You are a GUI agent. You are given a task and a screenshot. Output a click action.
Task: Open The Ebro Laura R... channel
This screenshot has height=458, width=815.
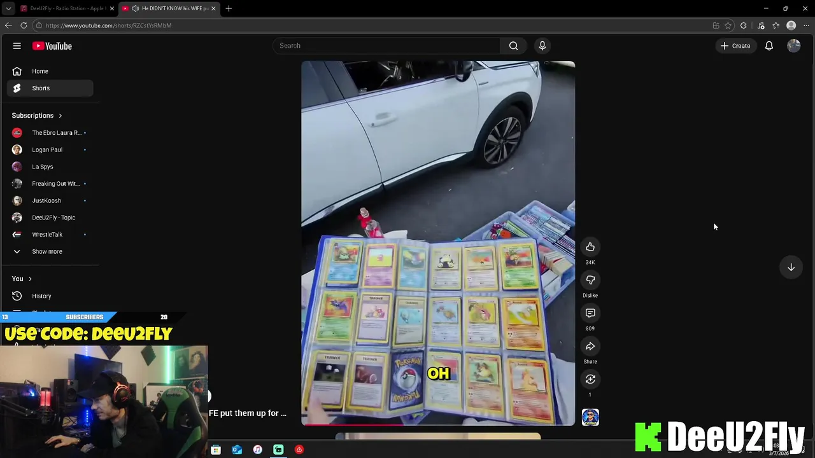(50, 133)
